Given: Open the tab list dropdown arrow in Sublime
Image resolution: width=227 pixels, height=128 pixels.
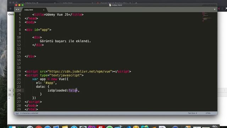Looking at the screenshot, I should [215, 10].
